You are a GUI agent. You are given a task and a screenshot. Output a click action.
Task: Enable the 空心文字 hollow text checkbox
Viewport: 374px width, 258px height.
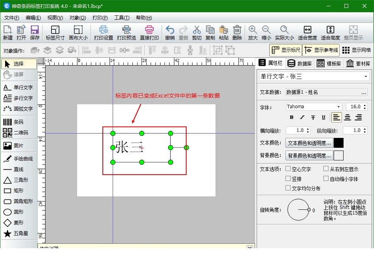point(288,169)
